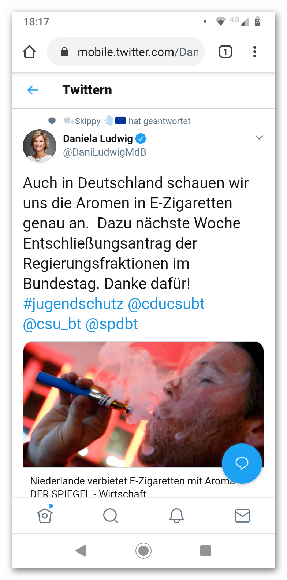The width and height of the screenshot is (287, 580).
Task: Tap the Android home circle button
Action: [143, 550]
